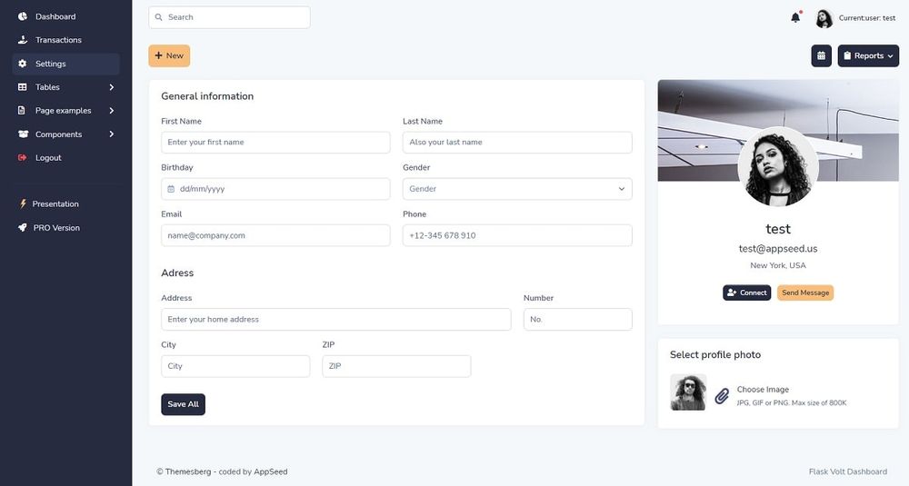Click the Save All button
909x486 pixels.
click(184, 404)
